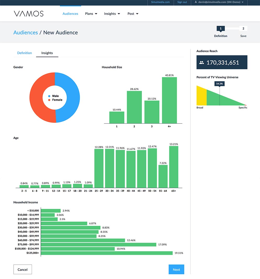
Task: Expand the Post dropdown menu
Action: pyautogui.click(x=133, y=14)
